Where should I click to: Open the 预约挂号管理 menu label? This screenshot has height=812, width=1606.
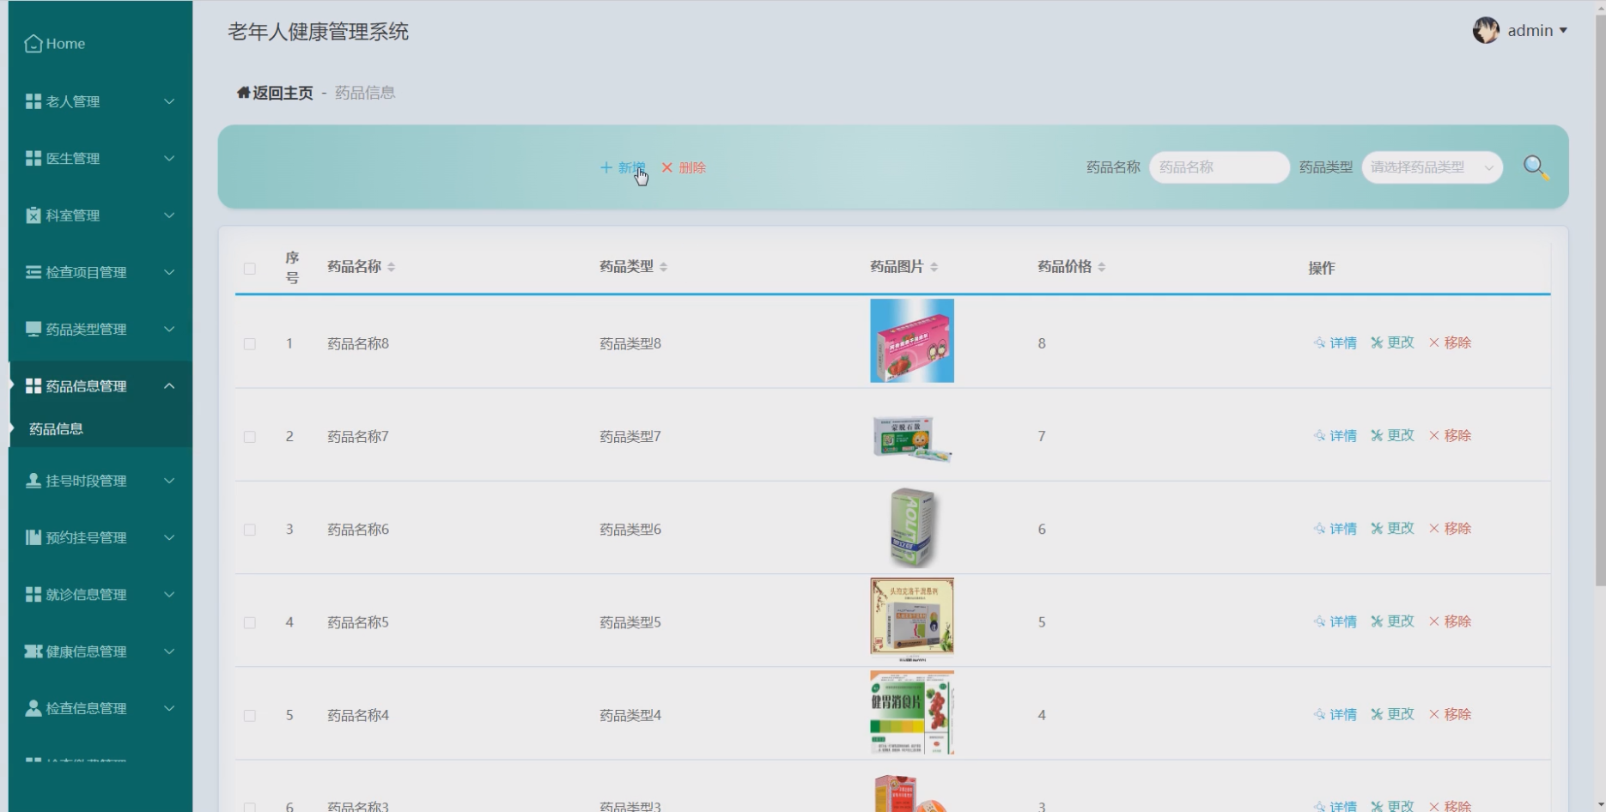86,537
